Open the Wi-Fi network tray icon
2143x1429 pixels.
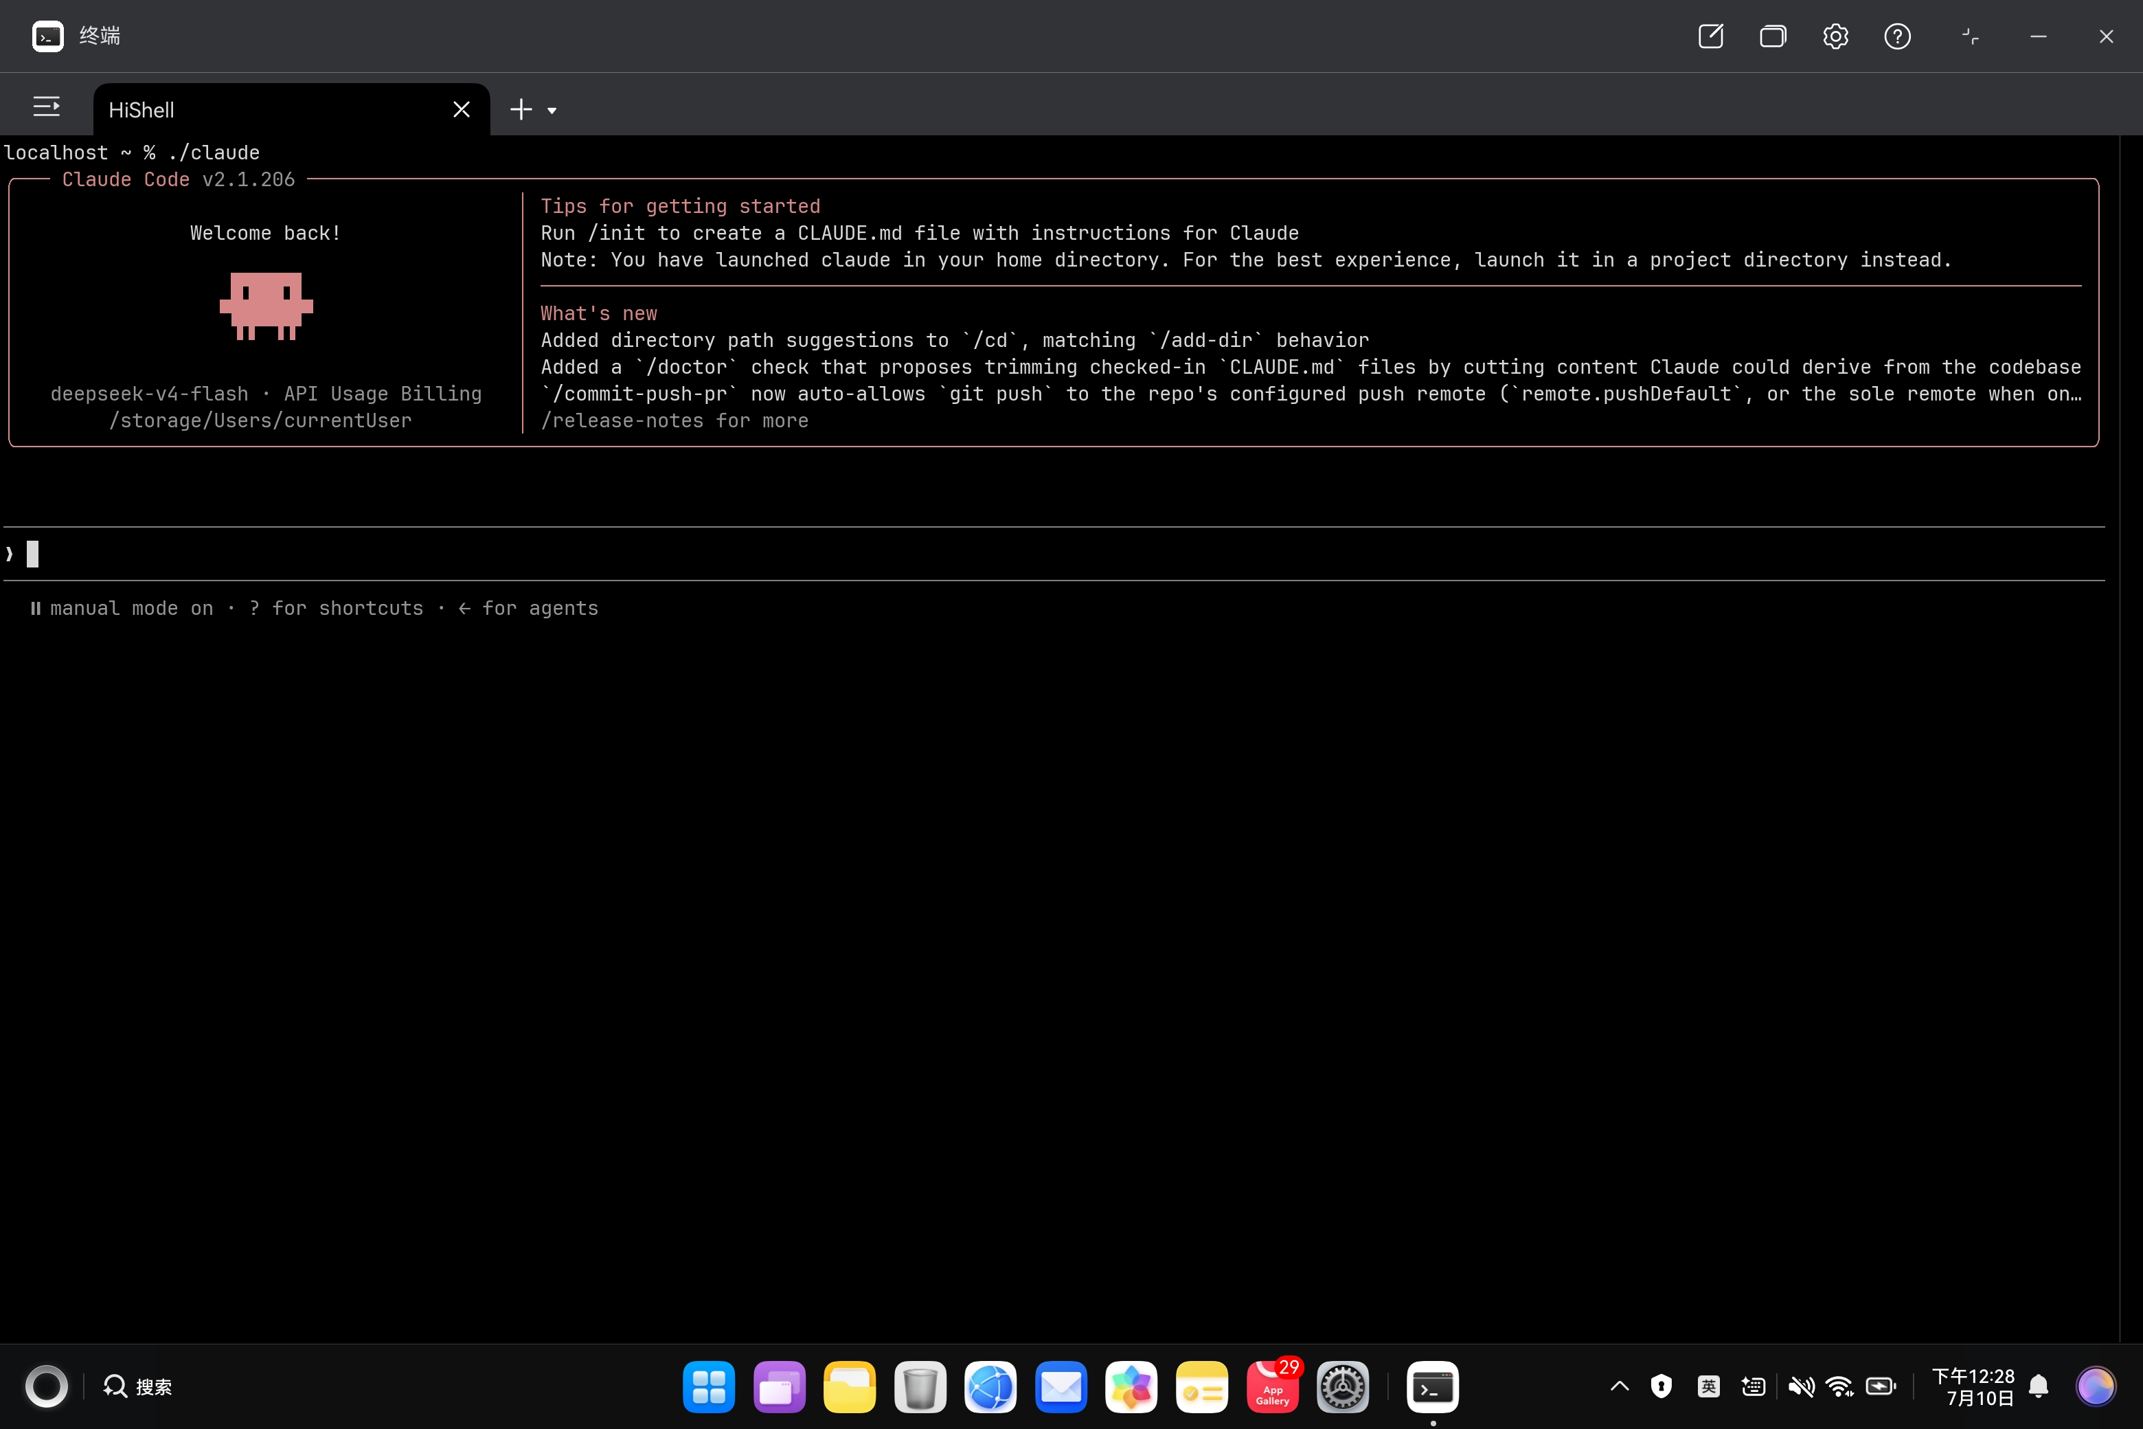coord(1839,1386)
